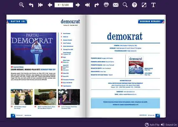
Task: Click the page number 5 badge
Action: point(158,116)
